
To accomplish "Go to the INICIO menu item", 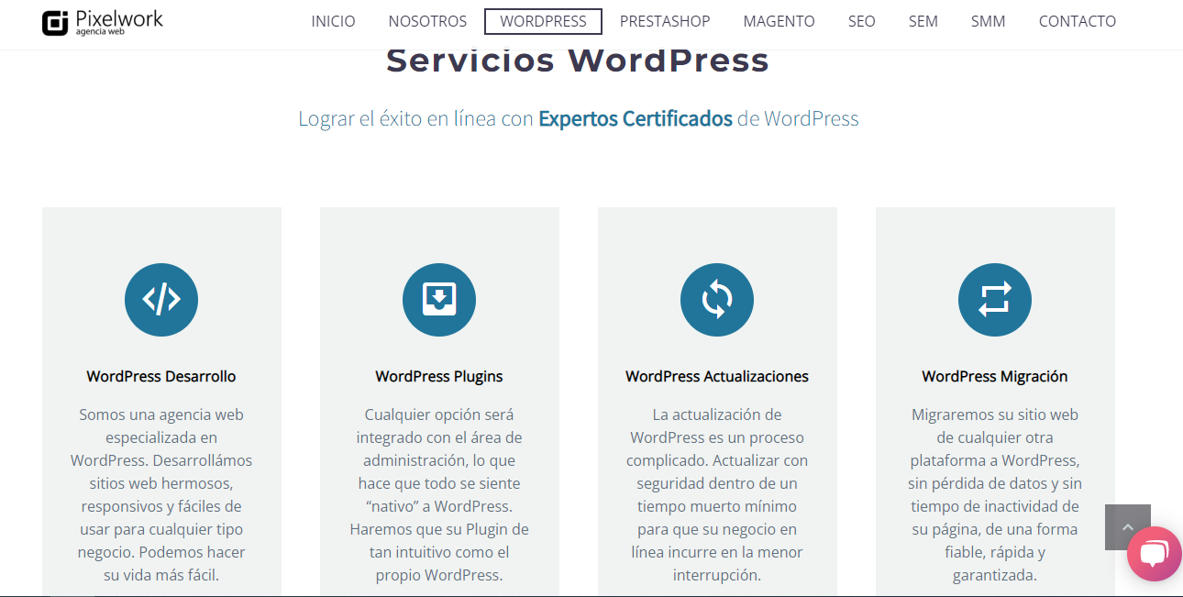I will (333, 21).
